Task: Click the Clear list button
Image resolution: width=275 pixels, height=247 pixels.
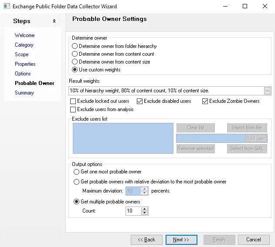Action: (x=196, y=128)
